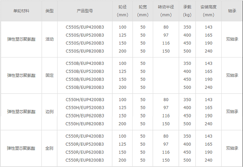Click product model C550B/EUP5200B3

click(85, 71)
